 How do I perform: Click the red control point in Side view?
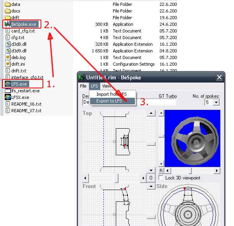tap(185, 189)
